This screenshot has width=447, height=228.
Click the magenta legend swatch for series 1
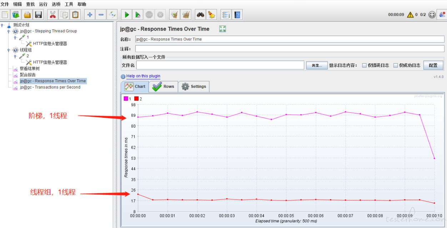point(126,99)
